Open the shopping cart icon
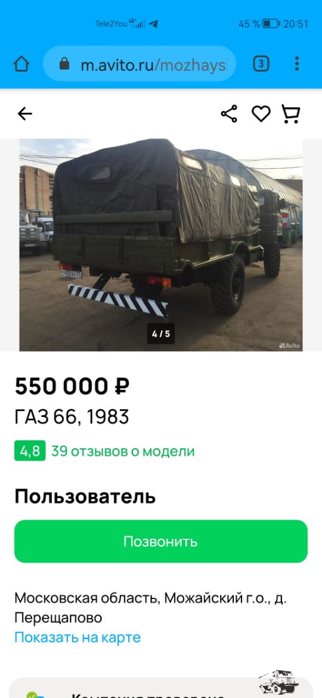322x698 pixels. click(291, 114)
